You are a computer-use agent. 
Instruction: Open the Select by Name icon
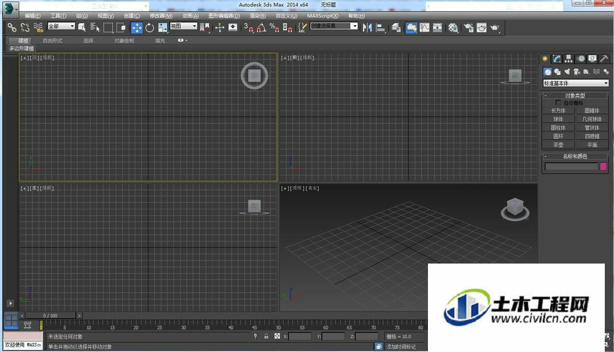click(x=95, y=28)
